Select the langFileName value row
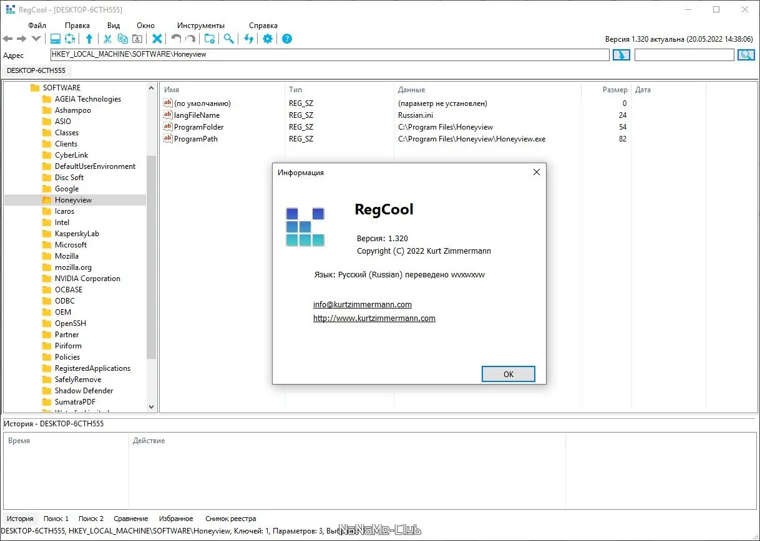This screenshot has height=541, width=760. [x=395, y=115]
